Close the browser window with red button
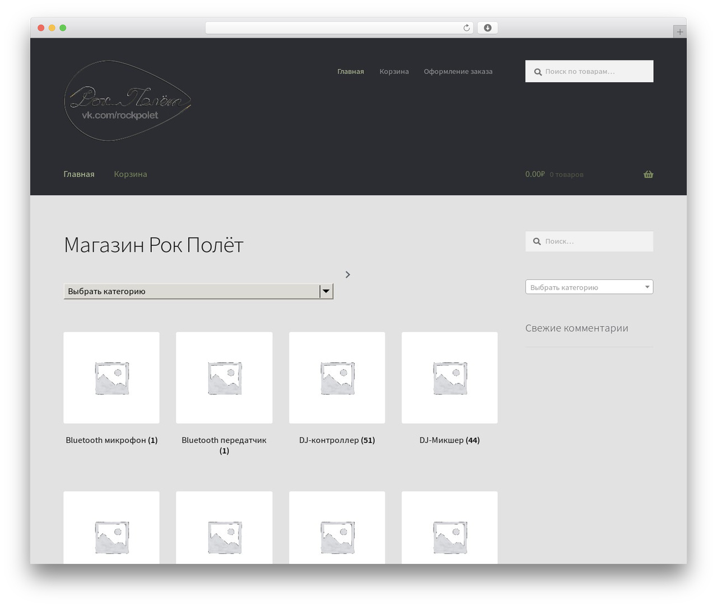717x607 pixels. click(x=41, y=28)
